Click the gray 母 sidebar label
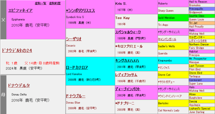The width and height of the screenshot is (215, 114). coord(3,95)
